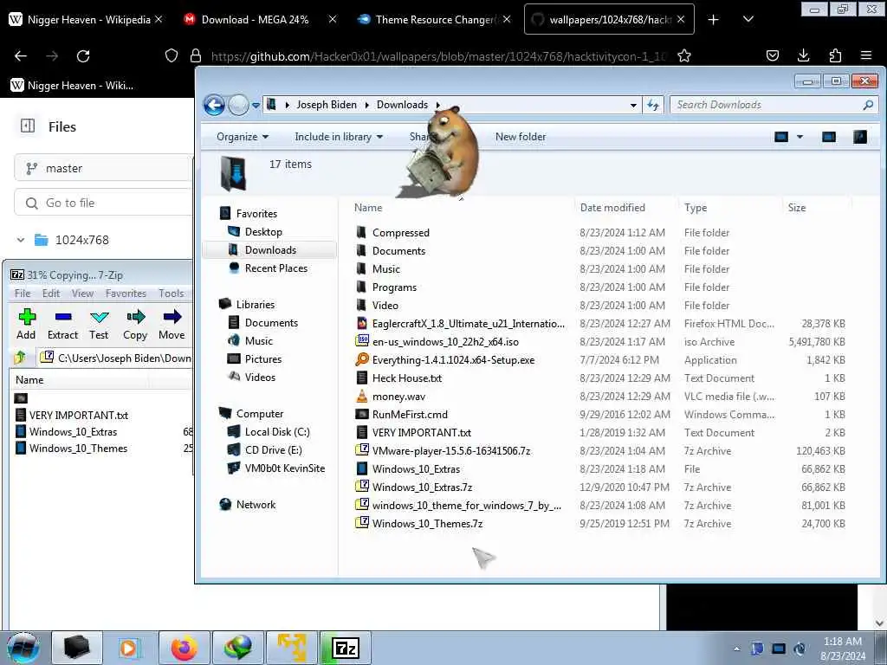Click in the Search Downloads field
Viewport: 887px width, 665px height.
[766, 105]
